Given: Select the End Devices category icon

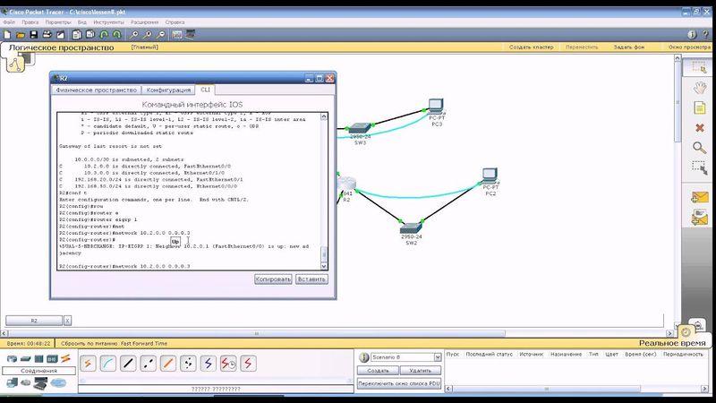Looking at the screenshot, I should click(x=12, y=382).
